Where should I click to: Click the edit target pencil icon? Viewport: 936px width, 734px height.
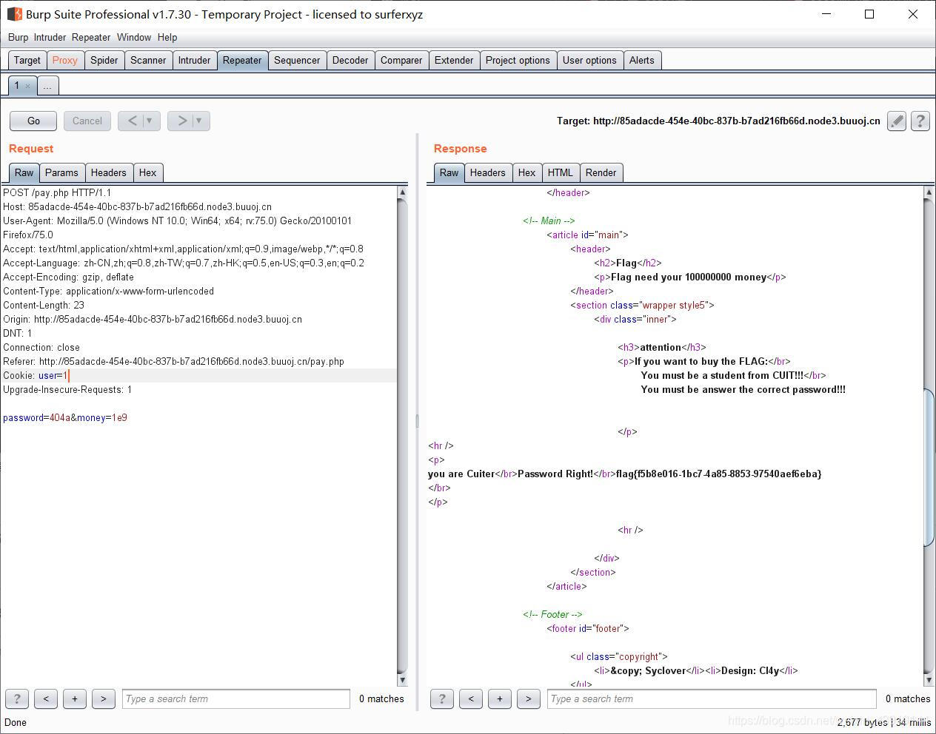(x=897, y=121)
